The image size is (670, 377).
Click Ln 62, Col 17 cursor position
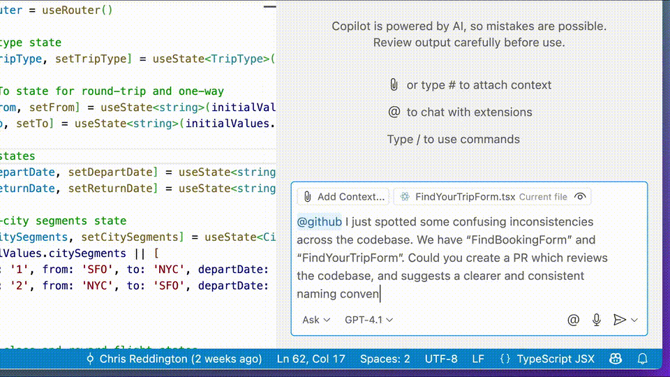coord(311,359)
